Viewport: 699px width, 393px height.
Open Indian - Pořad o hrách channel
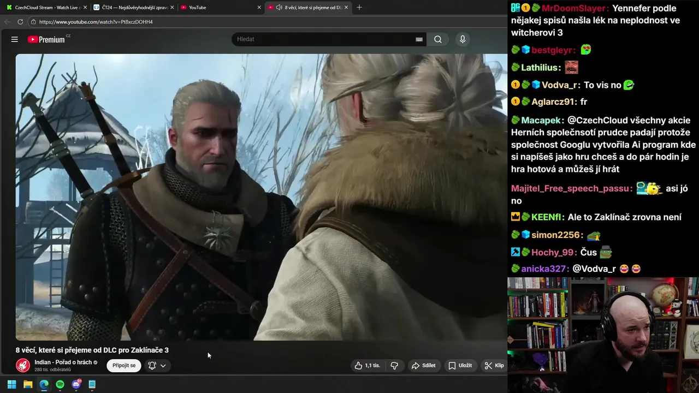63,362
